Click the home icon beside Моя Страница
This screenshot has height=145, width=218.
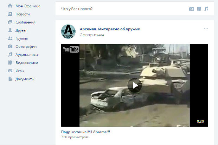tap(10, 6)
